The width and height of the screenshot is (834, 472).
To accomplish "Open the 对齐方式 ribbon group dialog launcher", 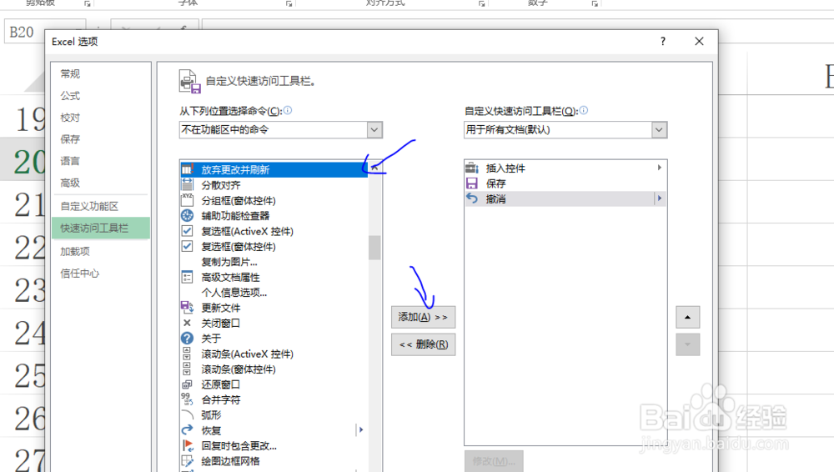I will pyautogui.click(x=481, y=3).
